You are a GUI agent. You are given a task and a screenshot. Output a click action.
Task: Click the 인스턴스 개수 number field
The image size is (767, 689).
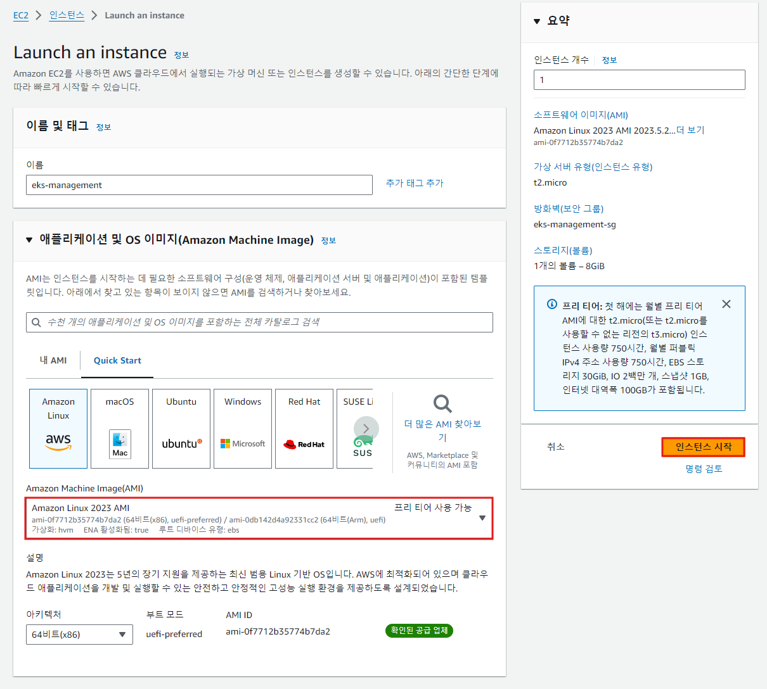(640, 80)
